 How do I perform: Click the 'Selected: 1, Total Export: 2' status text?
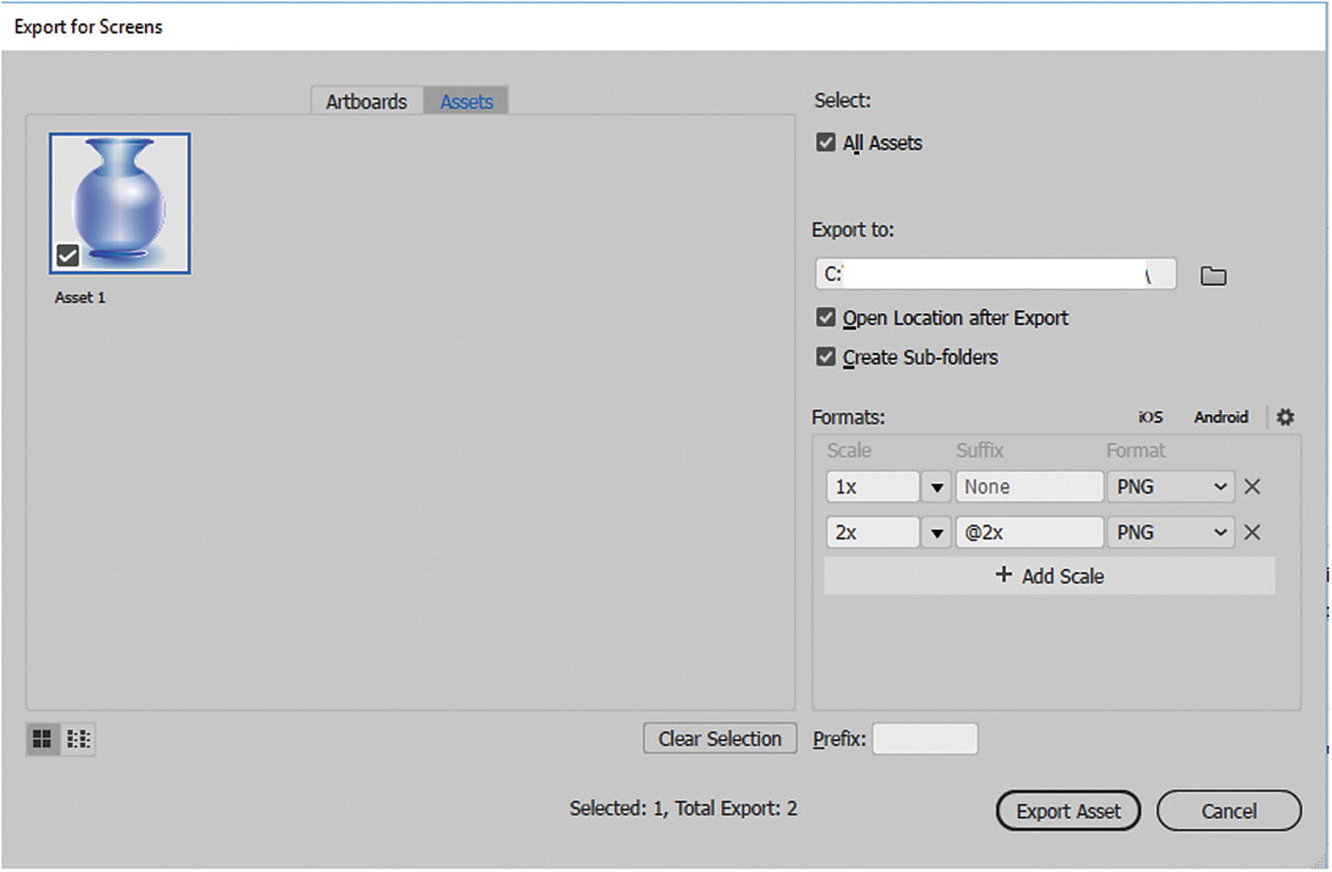click(x=683, y=808)
